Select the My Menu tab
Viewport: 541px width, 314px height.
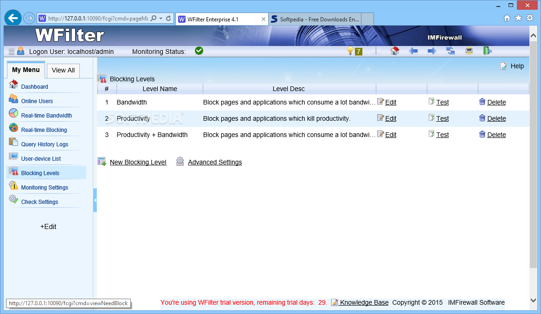point(26,70)
